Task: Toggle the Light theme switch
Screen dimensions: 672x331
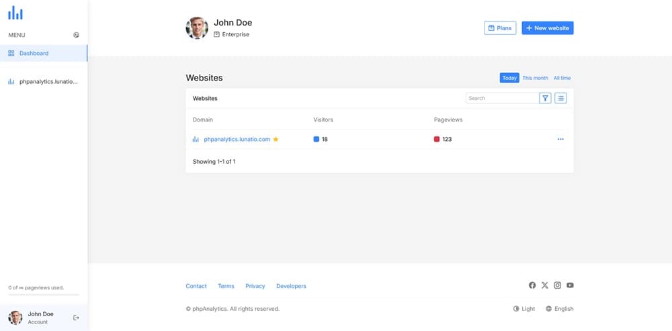Action: point(524,309)
